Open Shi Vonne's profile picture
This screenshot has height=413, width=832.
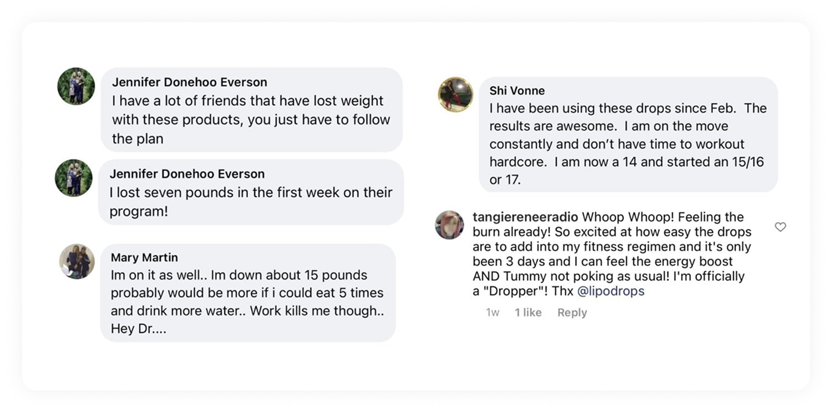click(x=456, y=94)
